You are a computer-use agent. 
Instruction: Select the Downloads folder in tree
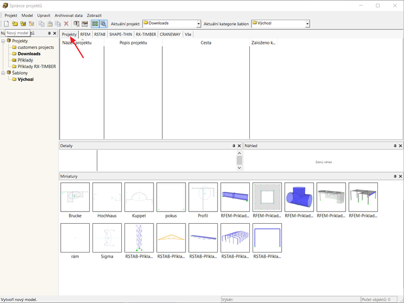(29, 54)
